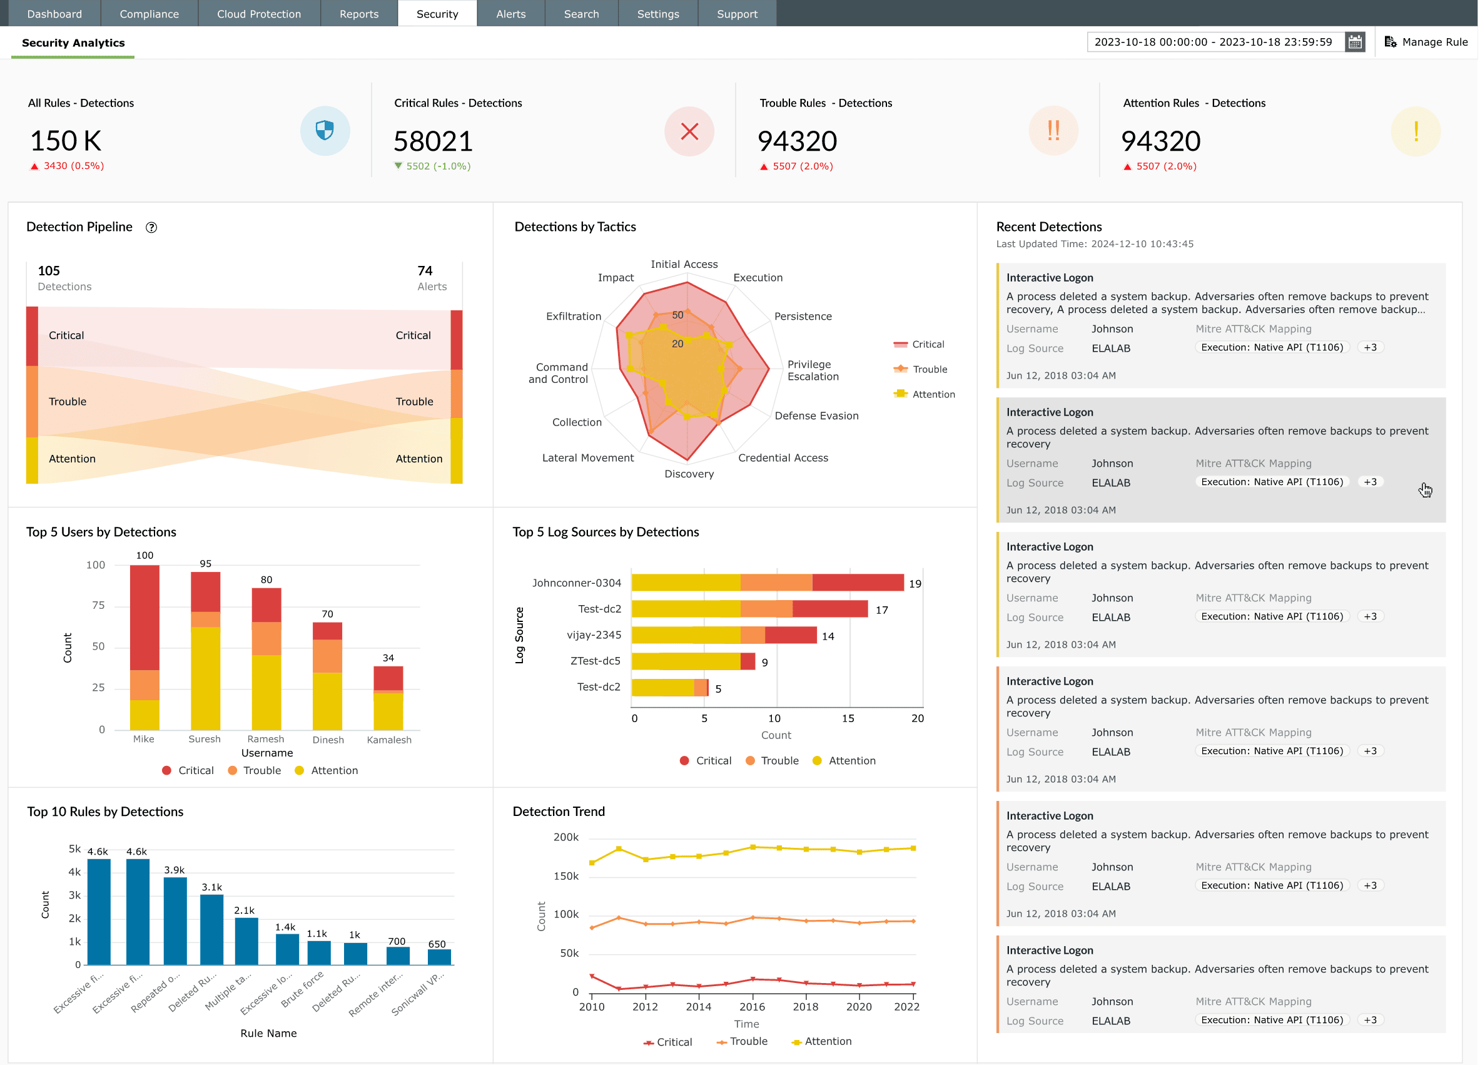Switch to the Alerts tab
1480x1065 pixels.
point(510,14)
